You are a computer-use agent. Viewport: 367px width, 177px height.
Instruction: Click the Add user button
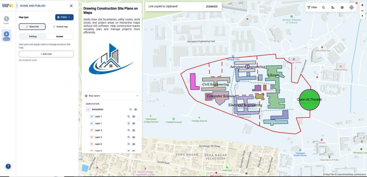coord(46,54)
